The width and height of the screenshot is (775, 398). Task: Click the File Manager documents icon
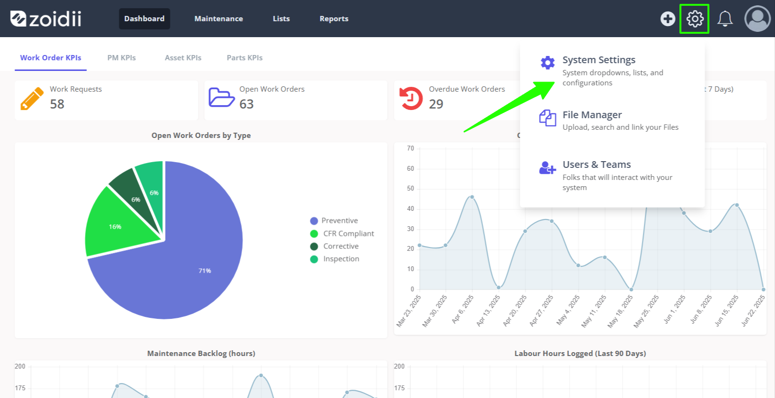click(x=548, y=118)
